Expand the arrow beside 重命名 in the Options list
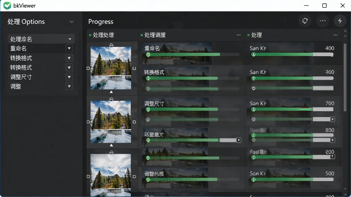This screenshot has height=197, width=351. pos(69,49)
